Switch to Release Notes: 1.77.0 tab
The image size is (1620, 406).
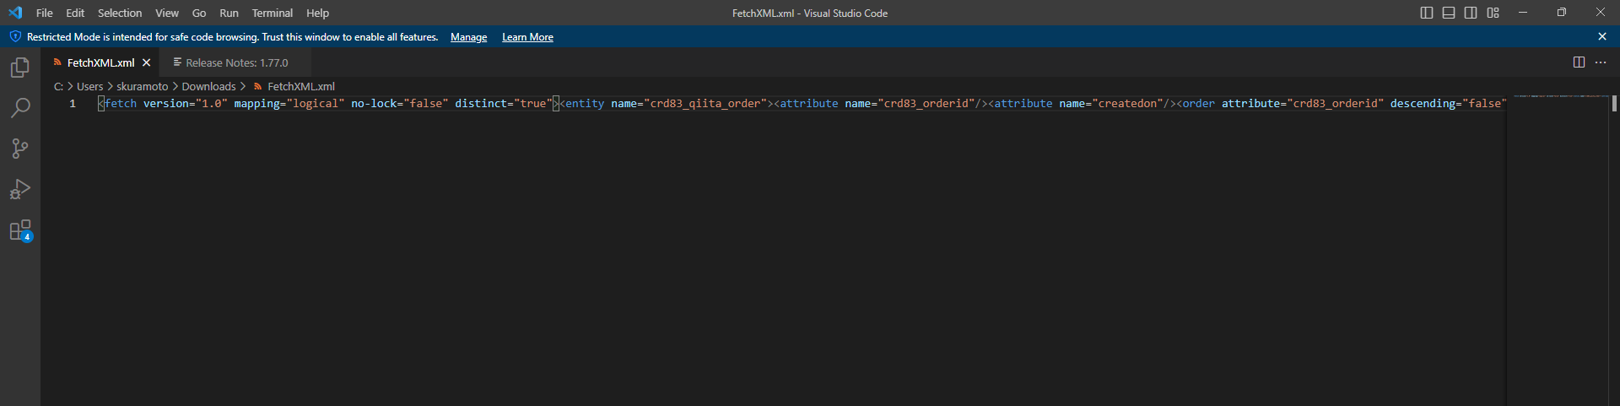click(236, 62)
